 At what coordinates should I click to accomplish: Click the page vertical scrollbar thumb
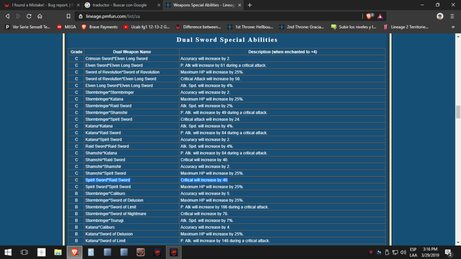458,112
